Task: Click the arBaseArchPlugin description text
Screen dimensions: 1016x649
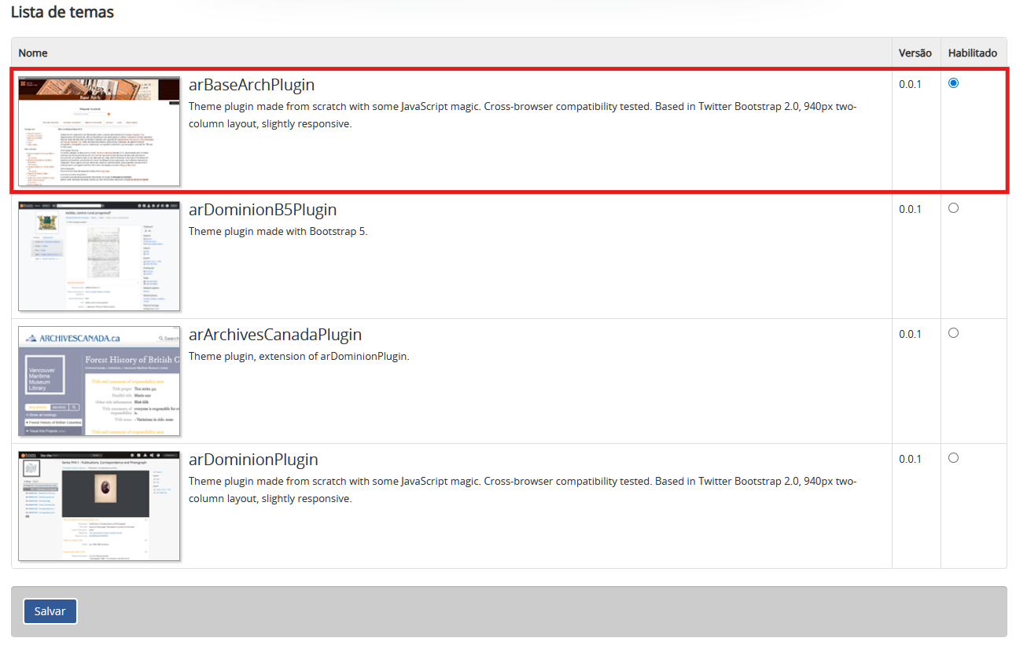Action: pos(523,115)
